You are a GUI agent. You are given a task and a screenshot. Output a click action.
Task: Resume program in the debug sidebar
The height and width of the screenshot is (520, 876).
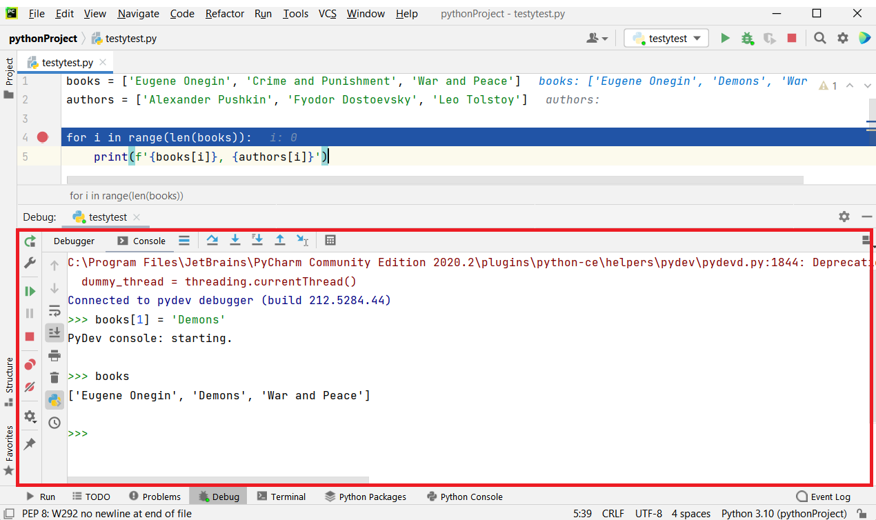[x=30, y=291]
